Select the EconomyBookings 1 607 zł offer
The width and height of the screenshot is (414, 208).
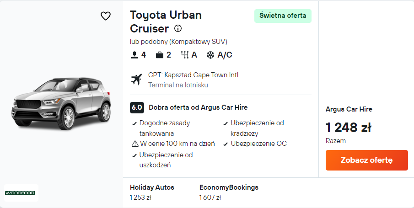click(x=229, y=192)
